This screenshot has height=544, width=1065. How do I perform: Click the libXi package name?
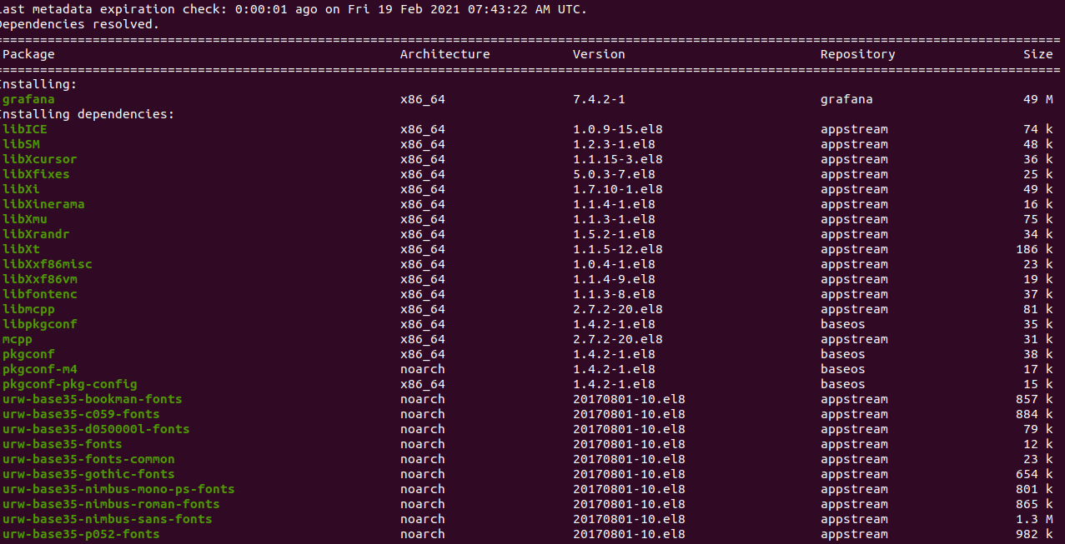[x=21, y=189]
